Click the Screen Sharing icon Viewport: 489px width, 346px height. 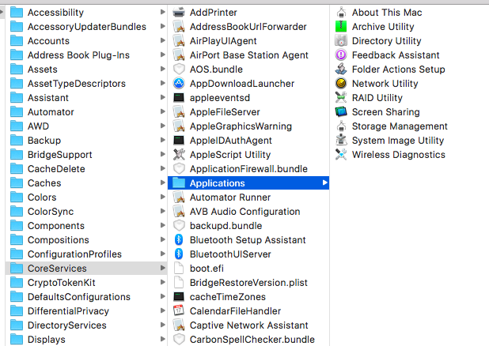(341, 112)
